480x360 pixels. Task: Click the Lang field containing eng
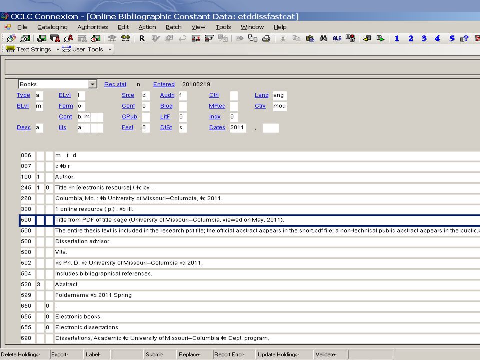(280, 95)
